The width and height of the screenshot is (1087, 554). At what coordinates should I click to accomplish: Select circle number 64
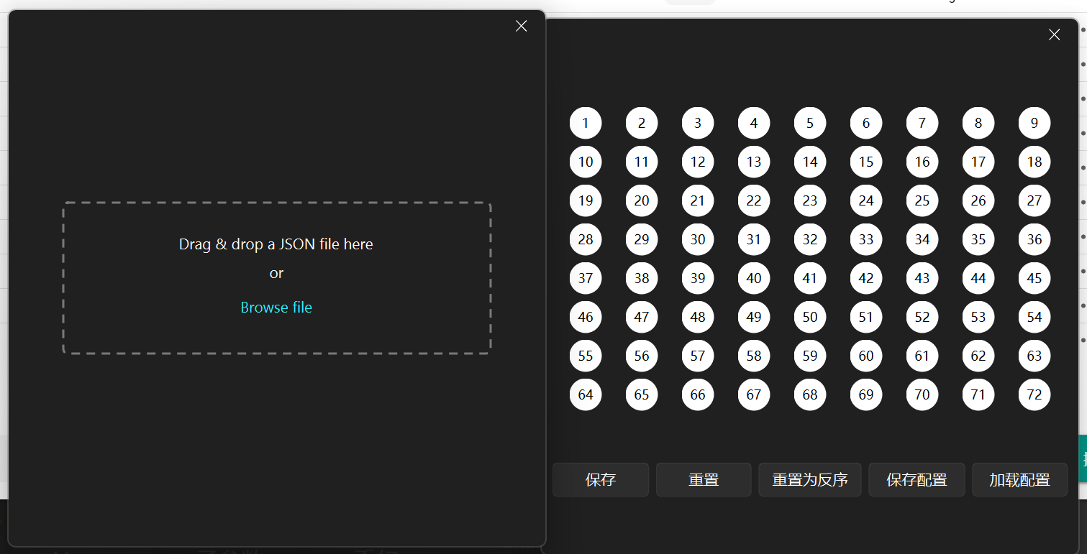586,394
